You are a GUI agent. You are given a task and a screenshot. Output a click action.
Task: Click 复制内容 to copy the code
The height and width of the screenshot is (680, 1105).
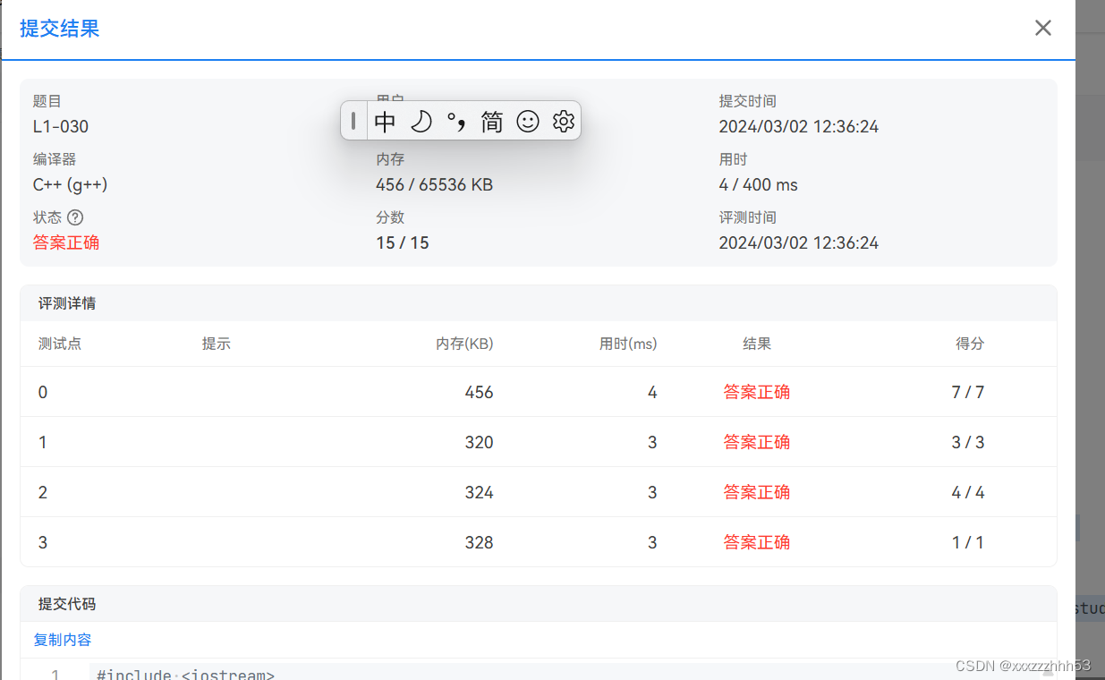(x=61, y=639)
